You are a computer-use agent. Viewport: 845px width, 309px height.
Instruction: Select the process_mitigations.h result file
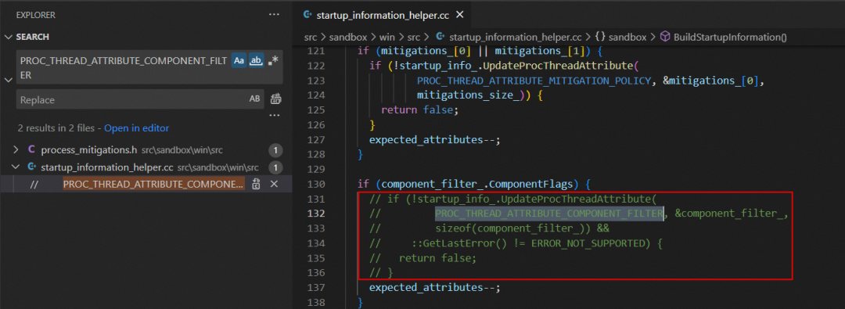(89, 149)
